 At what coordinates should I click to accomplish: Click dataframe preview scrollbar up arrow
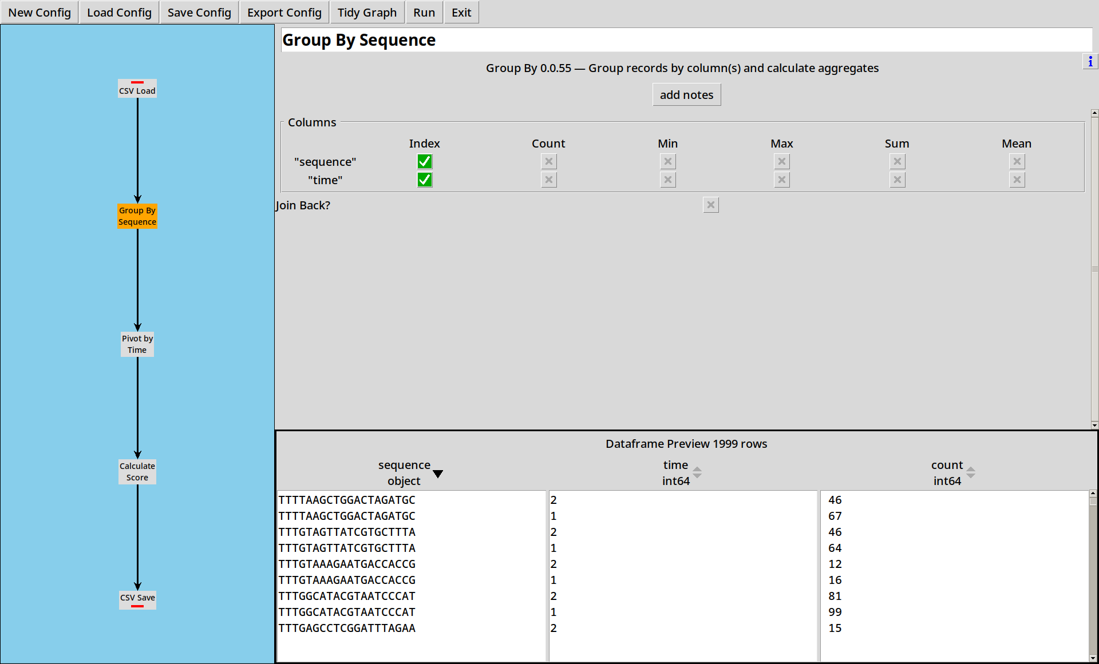click(x=1093, y=493)
